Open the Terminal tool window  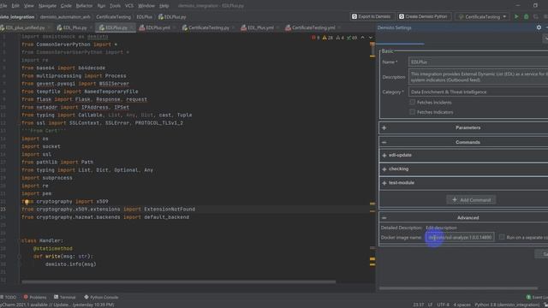pos(65,297)
